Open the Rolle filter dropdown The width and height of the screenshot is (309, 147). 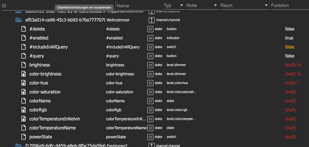click(x=215, y=5)
